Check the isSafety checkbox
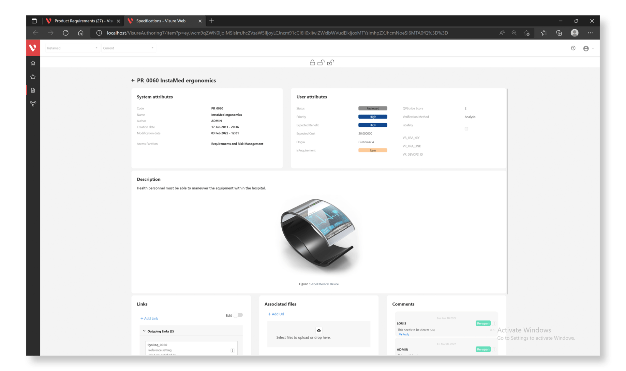The width and height of the screenshot is (626, 371). (466, 129)
